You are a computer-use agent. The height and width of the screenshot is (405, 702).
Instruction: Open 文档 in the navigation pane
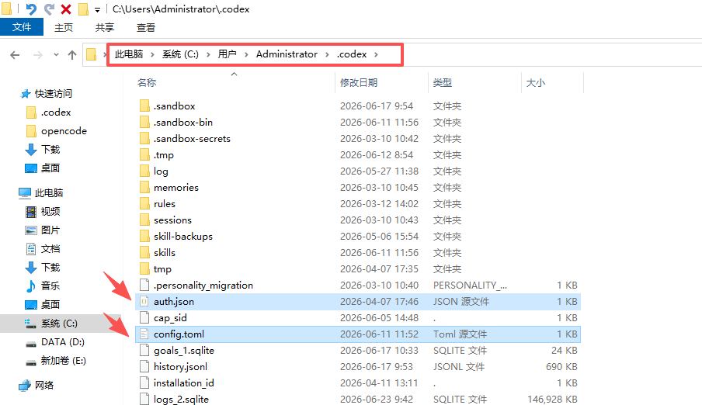coord(50,249)
